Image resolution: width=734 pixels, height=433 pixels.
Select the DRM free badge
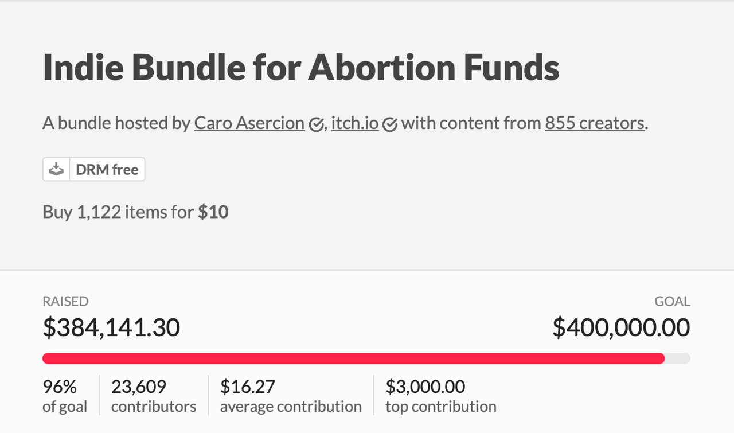point(93,169)
